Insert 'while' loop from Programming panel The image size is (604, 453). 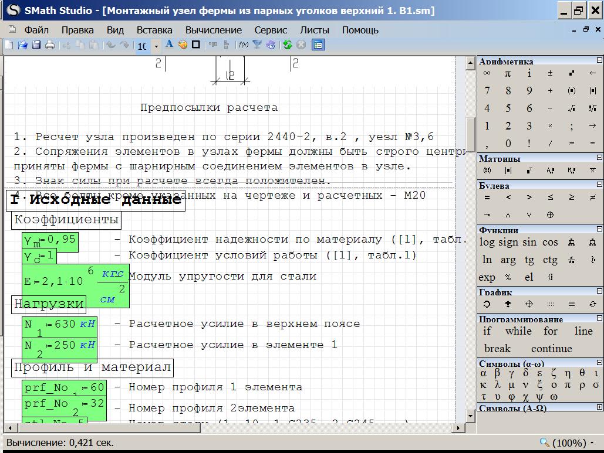click(518, 331)
